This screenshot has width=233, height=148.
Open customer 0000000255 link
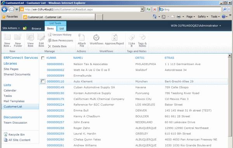(56, 110)
